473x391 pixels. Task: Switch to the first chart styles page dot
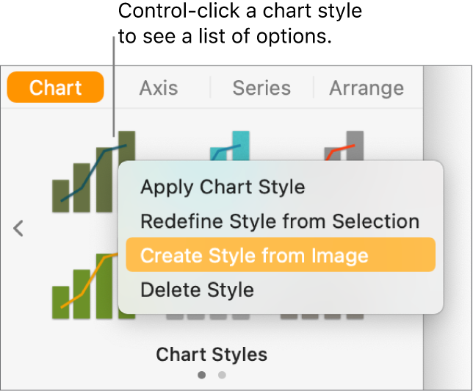point(203,375)
